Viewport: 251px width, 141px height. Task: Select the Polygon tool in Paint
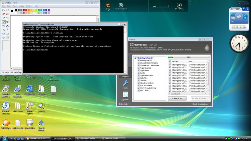pyautogui.click(x=7, y=33)
